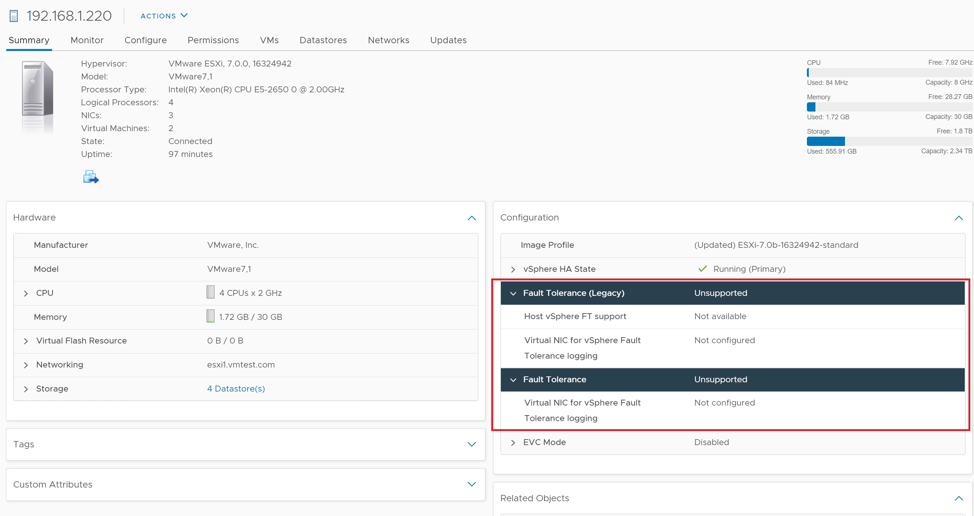
Task: Expand the Custom Attributes panel
Action: click(472, 484)
